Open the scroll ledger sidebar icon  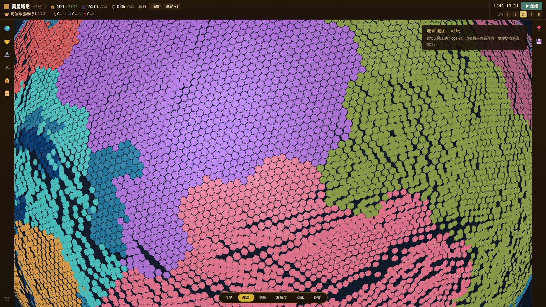click(x=7, y=93)
